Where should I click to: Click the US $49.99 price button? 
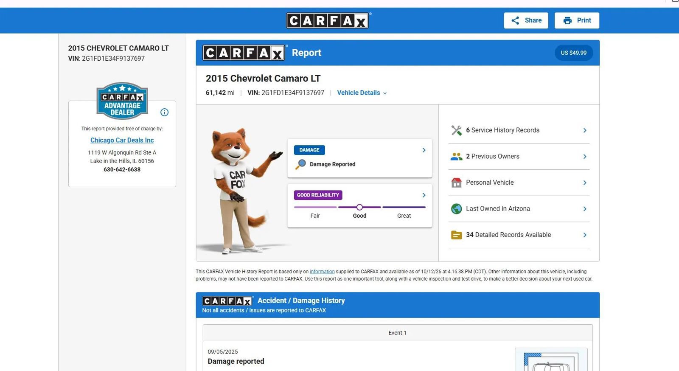click(x=574, y=53)
